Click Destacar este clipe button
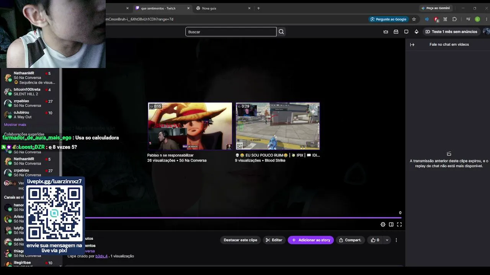The height and width of the screenshot is (275, 490). coord(240,240)
